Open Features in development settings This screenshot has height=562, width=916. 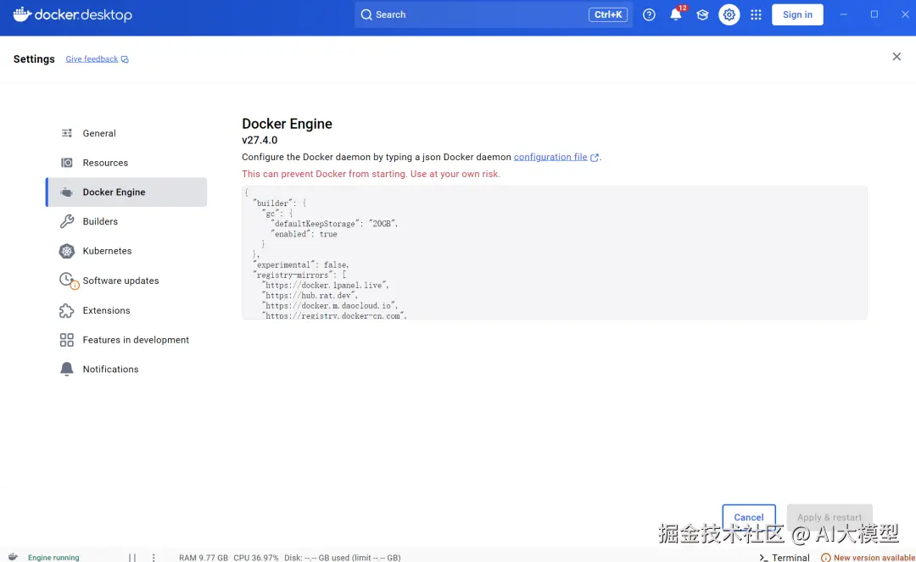point(126,340)
